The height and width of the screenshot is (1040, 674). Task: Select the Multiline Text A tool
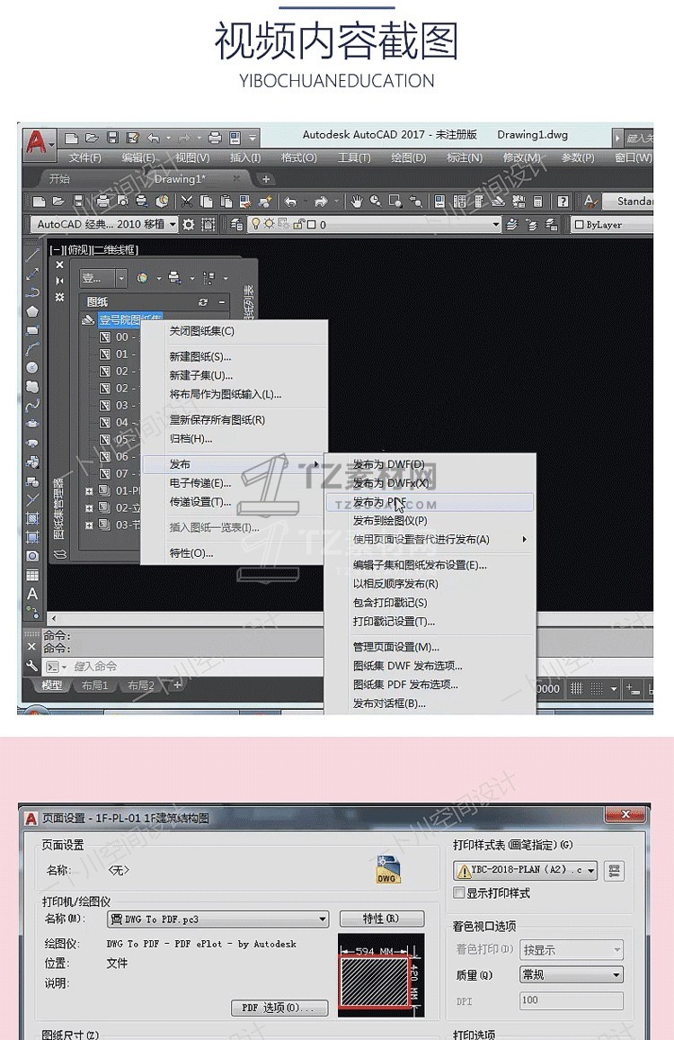[x=31, y=595]
